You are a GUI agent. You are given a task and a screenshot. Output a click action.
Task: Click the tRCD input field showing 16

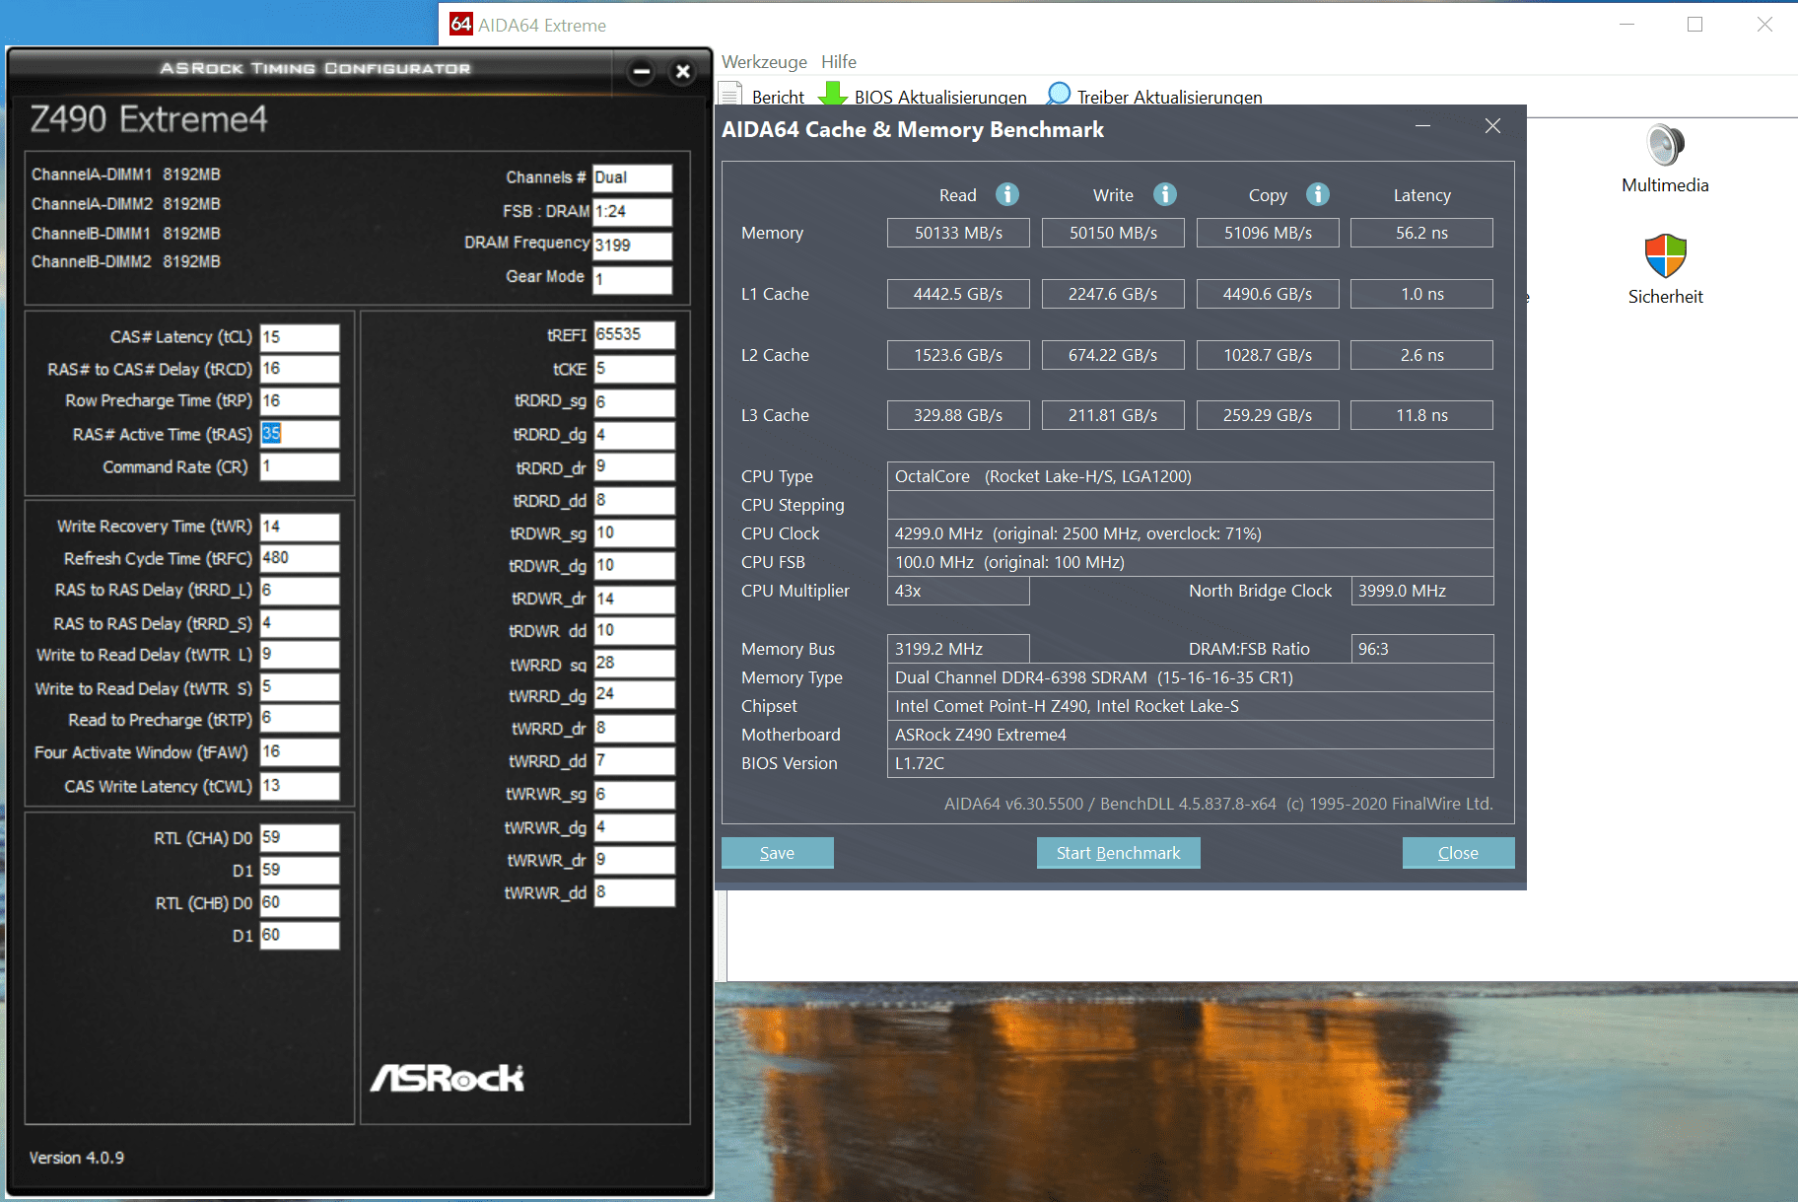pyautogui.click(x=300, y=369)
